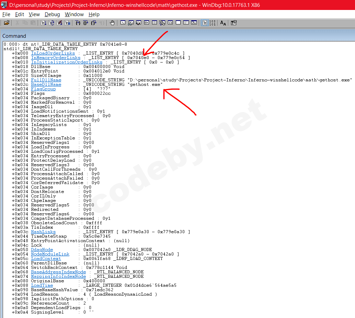Open the LoadContext field link

tap(46, 259)
